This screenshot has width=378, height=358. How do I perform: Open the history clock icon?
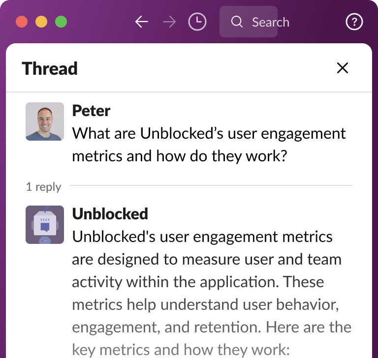click(x=197, y=22)
